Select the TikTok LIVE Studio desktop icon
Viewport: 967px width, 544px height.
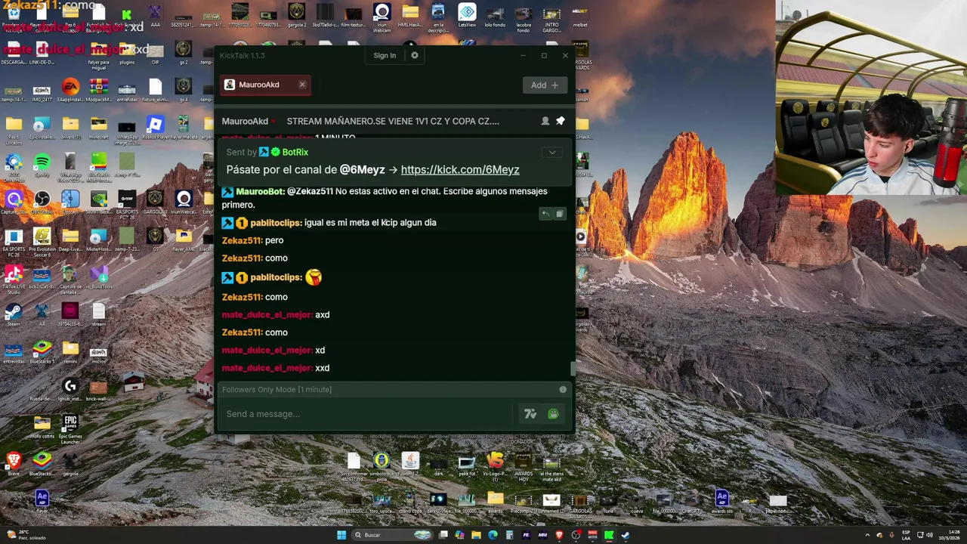[x=14, y=278]
